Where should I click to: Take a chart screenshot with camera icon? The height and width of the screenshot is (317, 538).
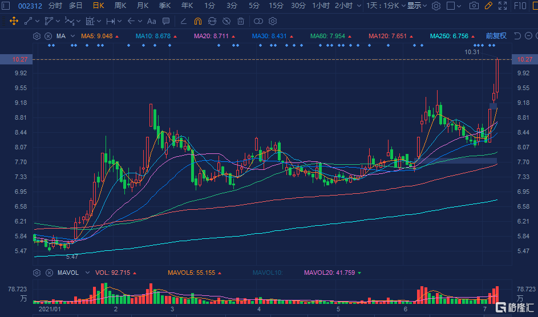[474, 6]
